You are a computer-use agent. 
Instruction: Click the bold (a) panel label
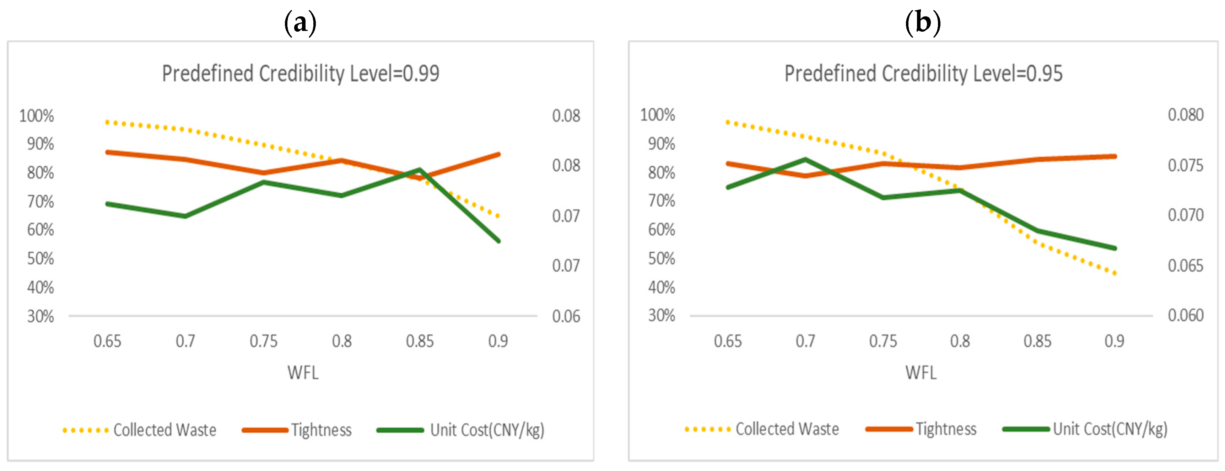pos(300,22)
